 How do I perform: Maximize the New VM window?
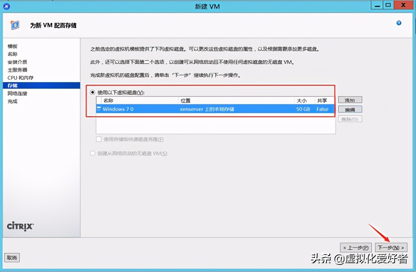388,5
